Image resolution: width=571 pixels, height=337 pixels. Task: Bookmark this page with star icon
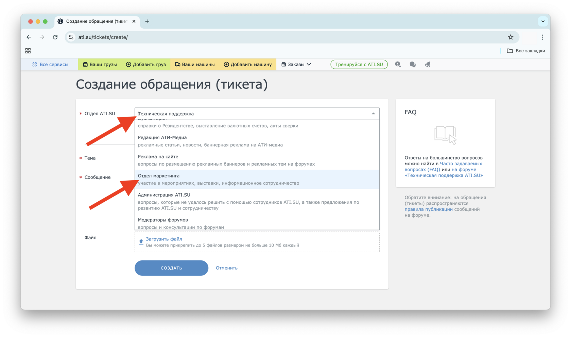(x=511, y=37)
